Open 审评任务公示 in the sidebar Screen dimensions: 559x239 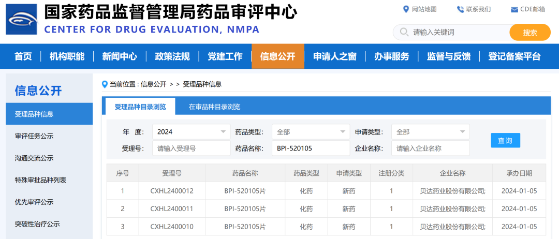tap(34, 136)
